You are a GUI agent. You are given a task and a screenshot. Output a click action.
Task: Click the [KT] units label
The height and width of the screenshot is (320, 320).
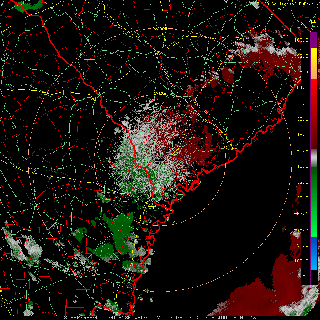click(303, 25)
